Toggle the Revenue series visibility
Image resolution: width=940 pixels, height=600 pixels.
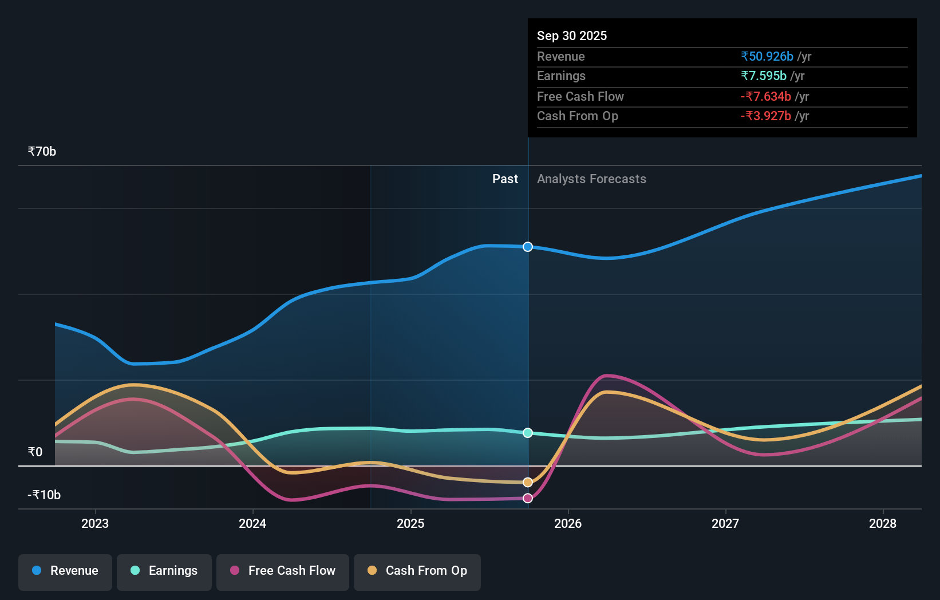[65, 572]
